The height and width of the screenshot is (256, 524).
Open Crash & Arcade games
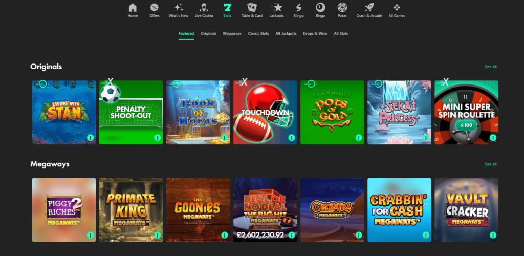[369, 10]
